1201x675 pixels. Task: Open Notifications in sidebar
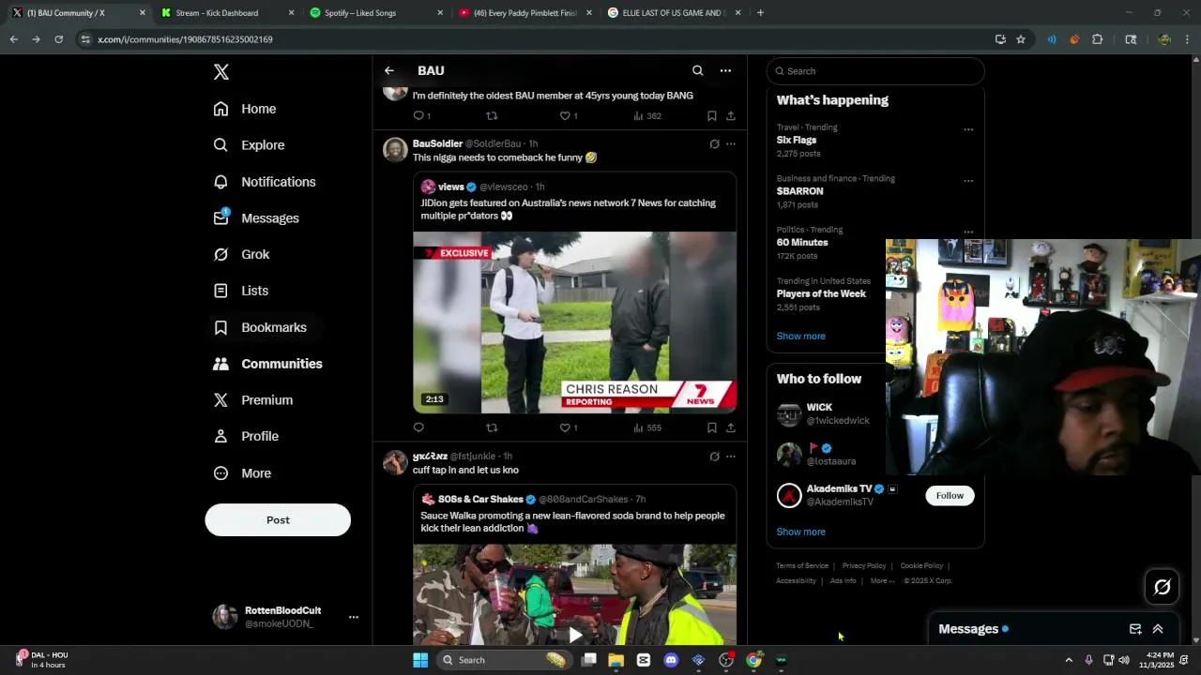point(266,182)
